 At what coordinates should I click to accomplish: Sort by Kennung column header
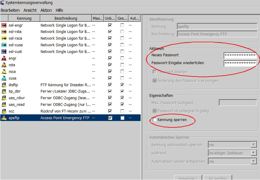[24, 18]
